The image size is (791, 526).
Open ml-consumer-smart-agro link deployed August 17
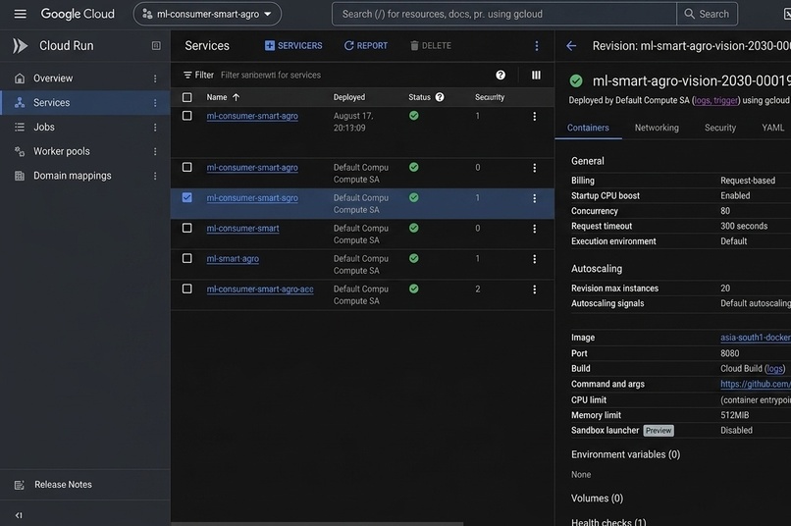click(252, 116)
